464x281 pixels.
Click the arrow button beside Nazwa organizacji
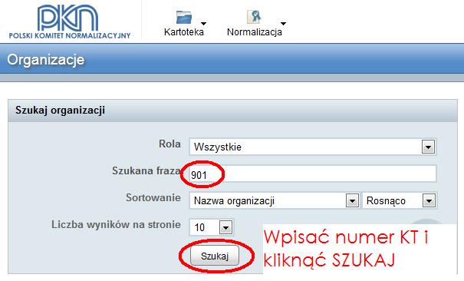point(352,200)
